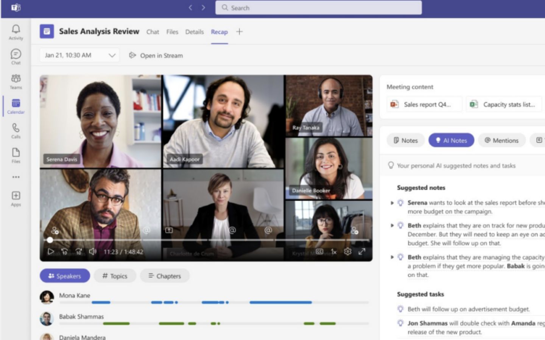This screenshot has width=545, height=340.
Task: Open Apps from the left sidebar
Action: point(16,198)
